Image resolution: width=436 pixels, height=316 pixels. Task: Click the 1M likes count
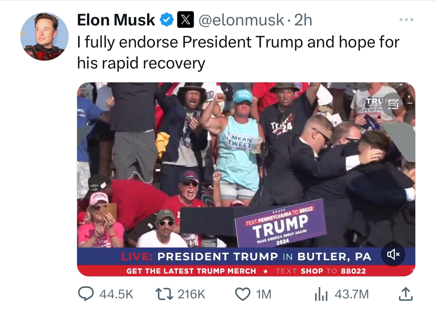[264, 294]
